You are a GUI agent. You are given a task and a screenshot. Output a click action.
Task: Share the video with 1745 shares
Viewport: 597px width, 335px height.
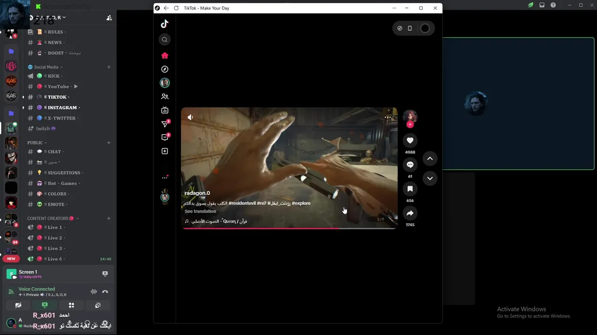click(x=410, y=213)
